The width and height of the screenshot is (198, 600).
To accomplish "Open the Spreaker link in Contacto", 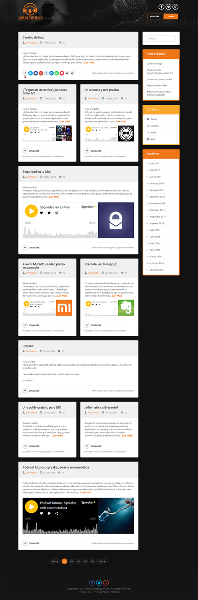I will pyautogui.click(x=154, y=126).
